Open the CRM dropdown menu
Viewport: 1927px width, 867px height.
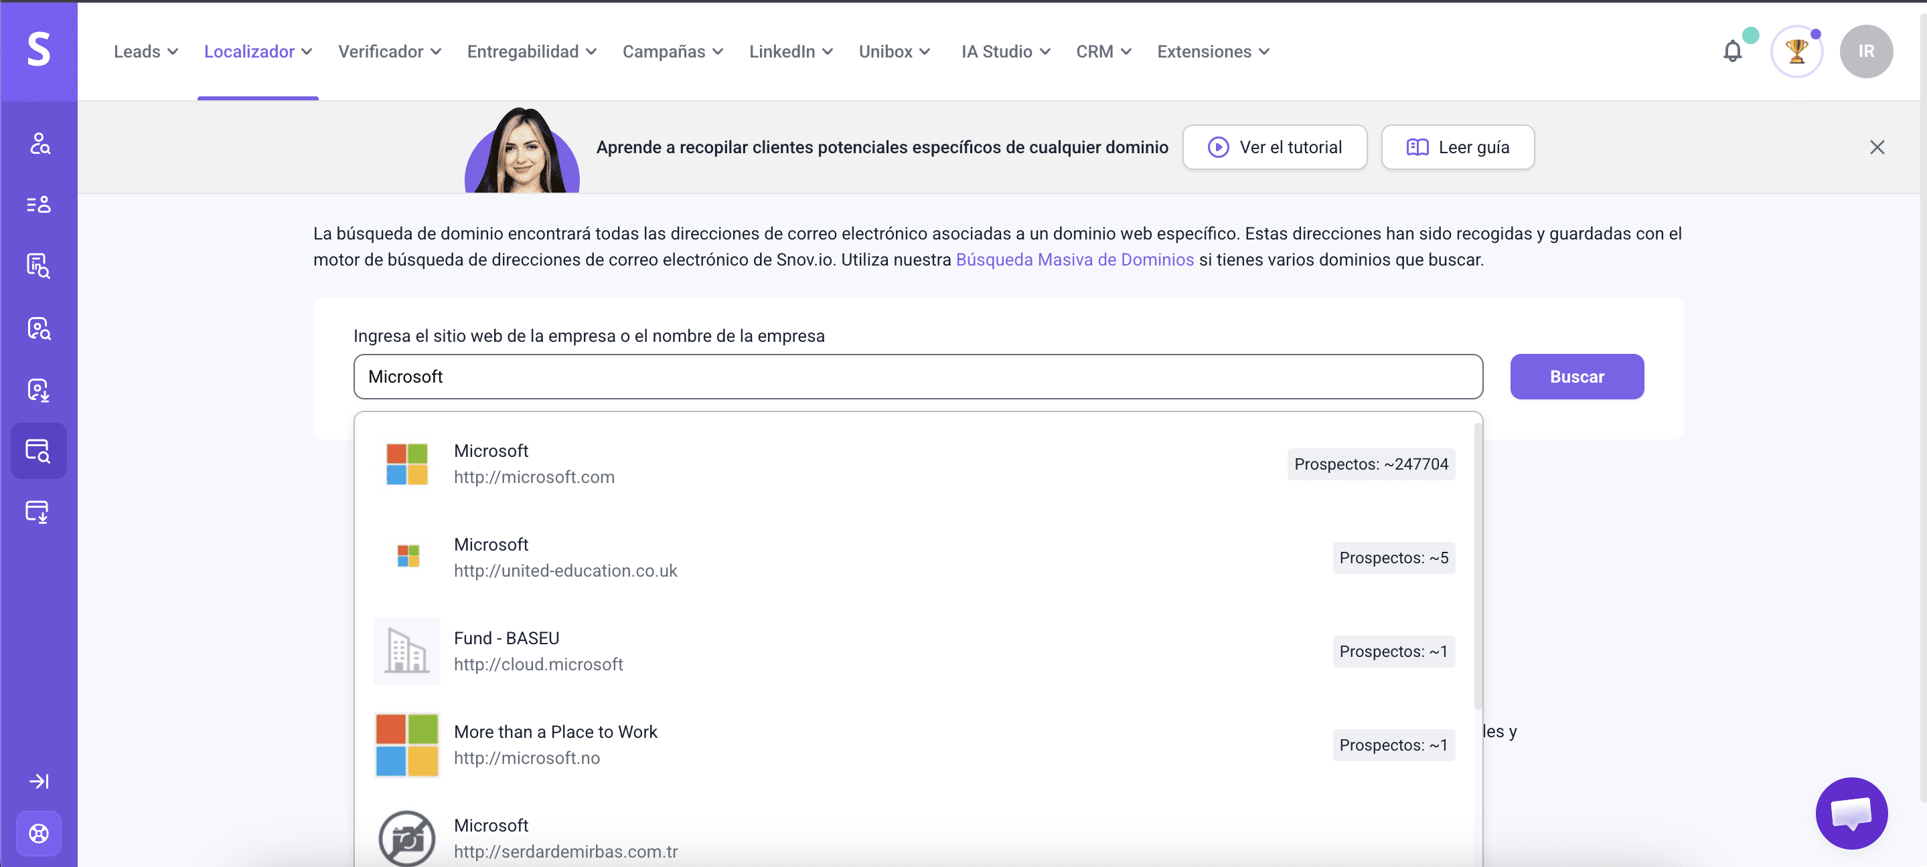tap(1103, 52)
